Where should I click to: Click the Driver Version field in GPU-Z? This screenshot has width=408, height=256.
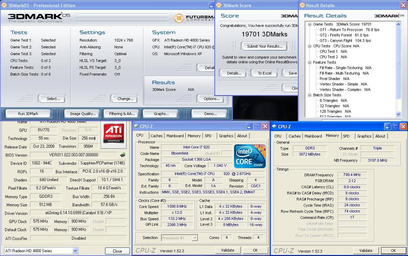[x=78, y=213]
